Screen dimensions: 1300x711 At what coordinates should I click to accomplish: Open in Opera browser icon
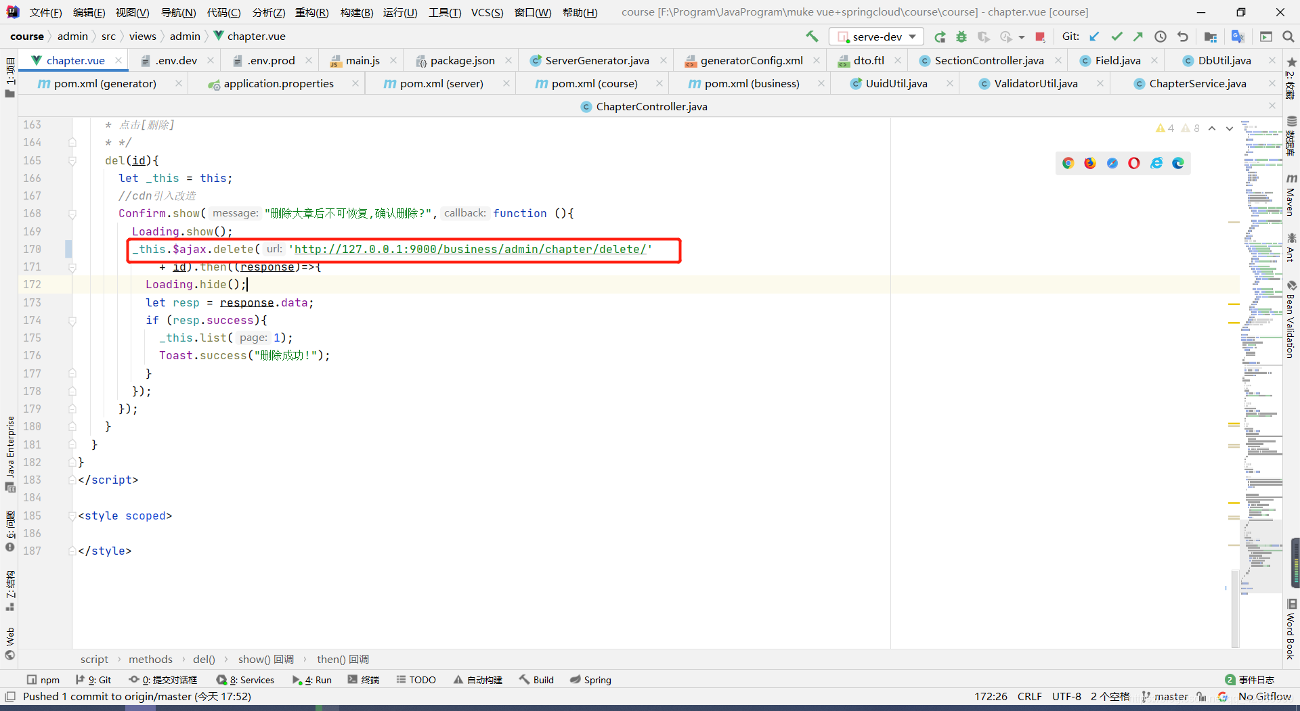point(1134,163)
